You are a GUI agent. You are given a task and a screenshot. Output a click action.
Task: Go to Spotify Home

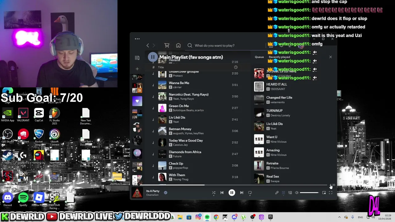(178, 45)
